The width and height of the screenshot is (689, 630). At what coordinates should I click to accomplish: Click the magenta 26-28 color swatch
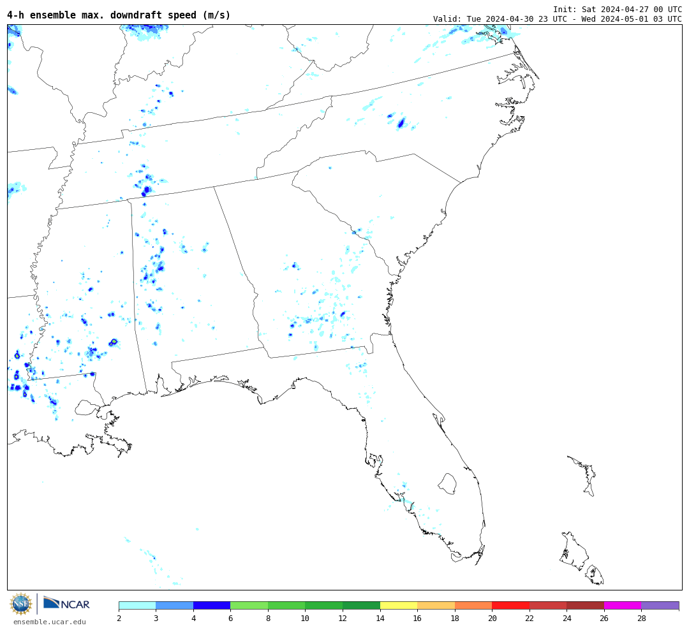pos(623,605)
